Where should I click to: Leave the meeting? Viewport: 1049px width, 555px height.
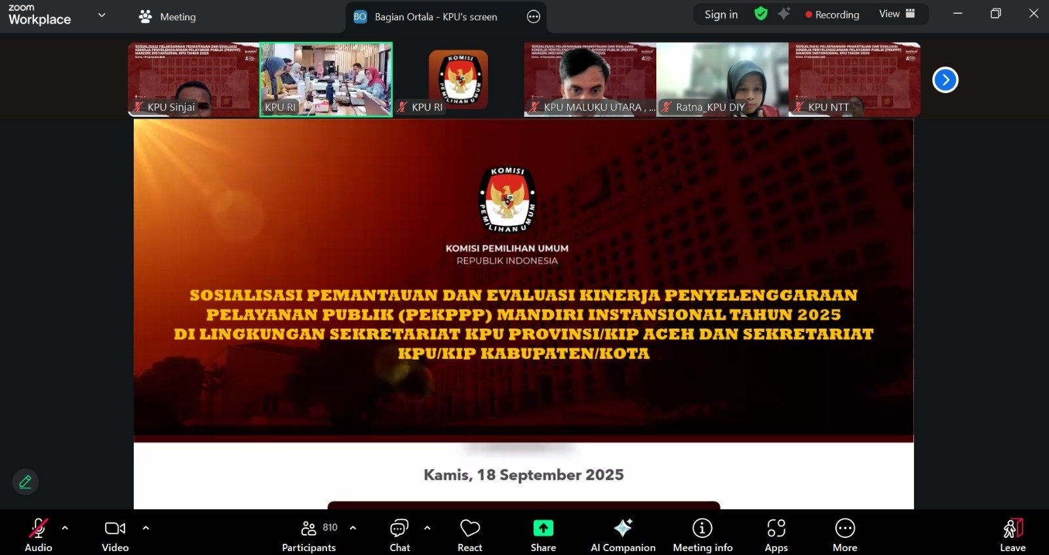(x=1012, y=535)
